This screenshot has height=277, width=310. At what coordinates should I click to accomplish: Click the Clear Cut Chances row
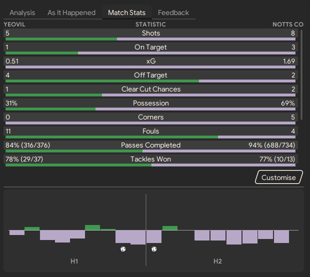150,89
